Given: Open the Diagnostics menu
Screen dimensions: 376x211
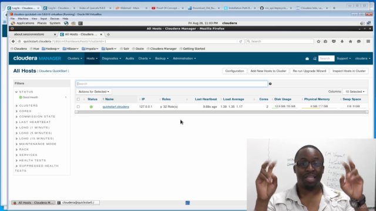Looking at the screenshot, I should 111,59.
